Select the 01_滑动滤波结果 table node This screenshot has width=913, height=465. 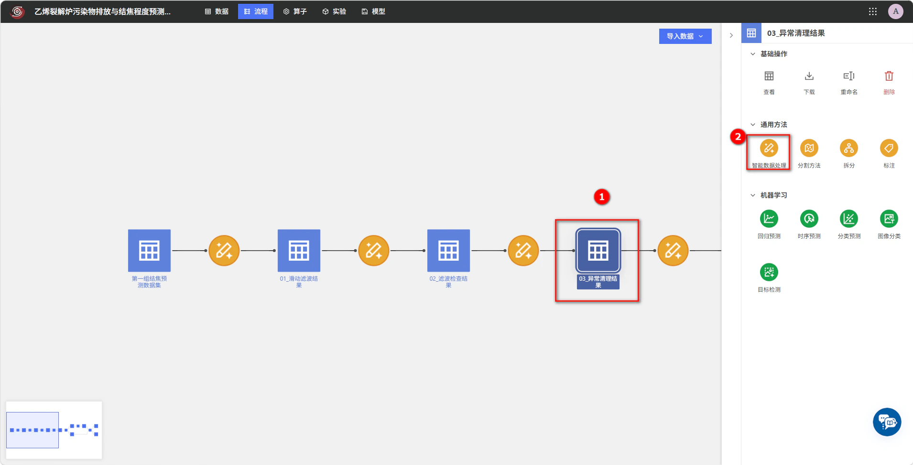pos(299,251)
